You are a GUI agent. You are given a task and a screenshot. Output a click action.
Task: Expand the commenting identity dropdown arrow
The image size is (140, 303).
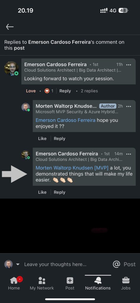[x=17, y=264]
